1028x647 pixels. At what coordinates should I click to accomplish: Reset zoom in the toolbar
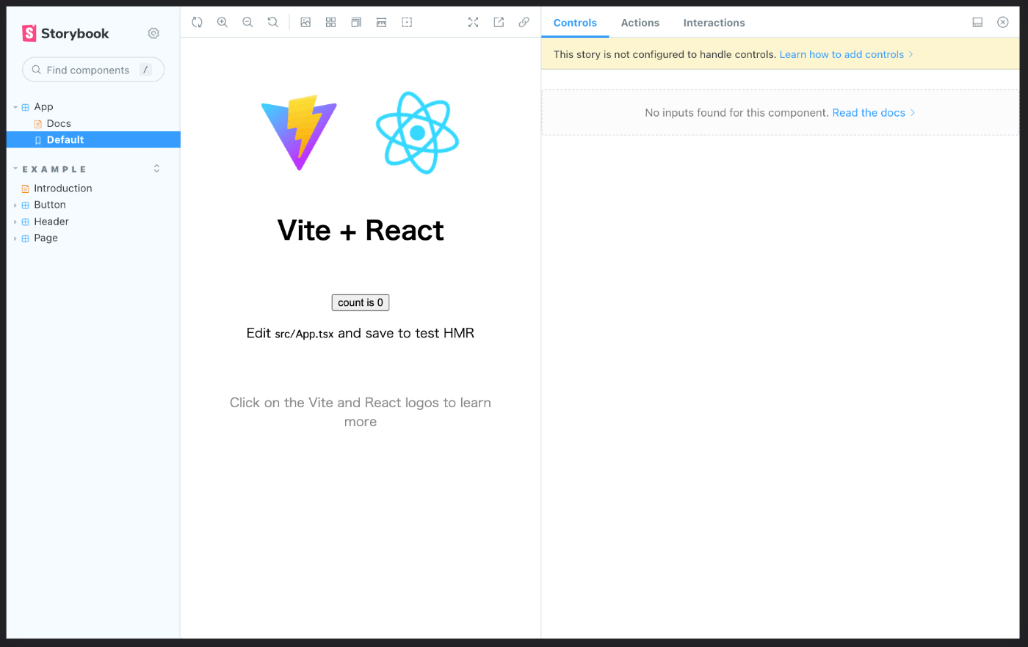273,23
